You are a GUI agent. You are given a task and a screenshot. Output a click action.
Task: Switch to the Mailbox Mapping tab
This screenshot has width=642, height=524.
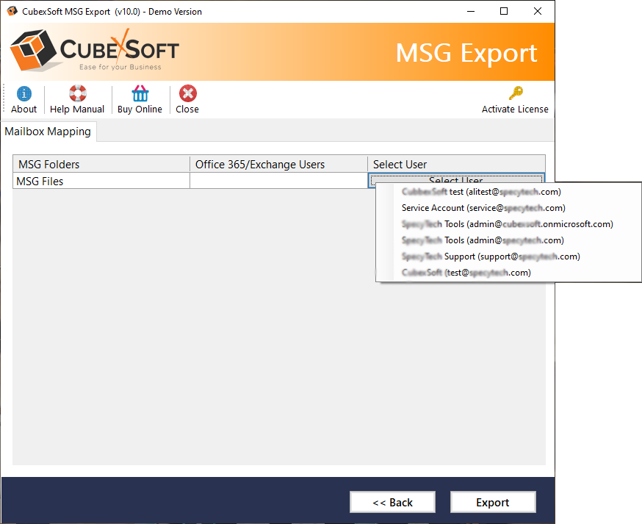click(48, 132)
